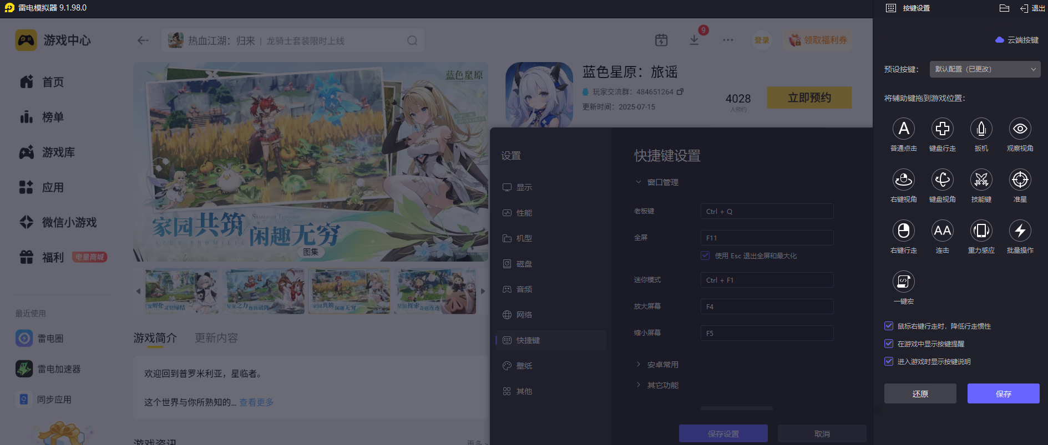The height and width of the screenshot is (445, 1048).
Task: Open the three-dots more menu
Action: coord(728,40)
